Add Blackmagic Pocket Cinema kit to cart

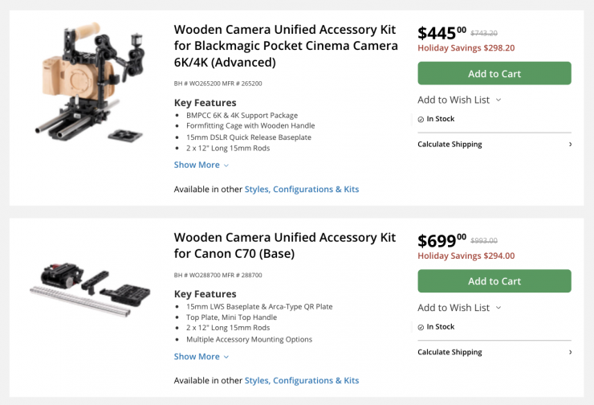pyautogui.click(x=494, y=73)
